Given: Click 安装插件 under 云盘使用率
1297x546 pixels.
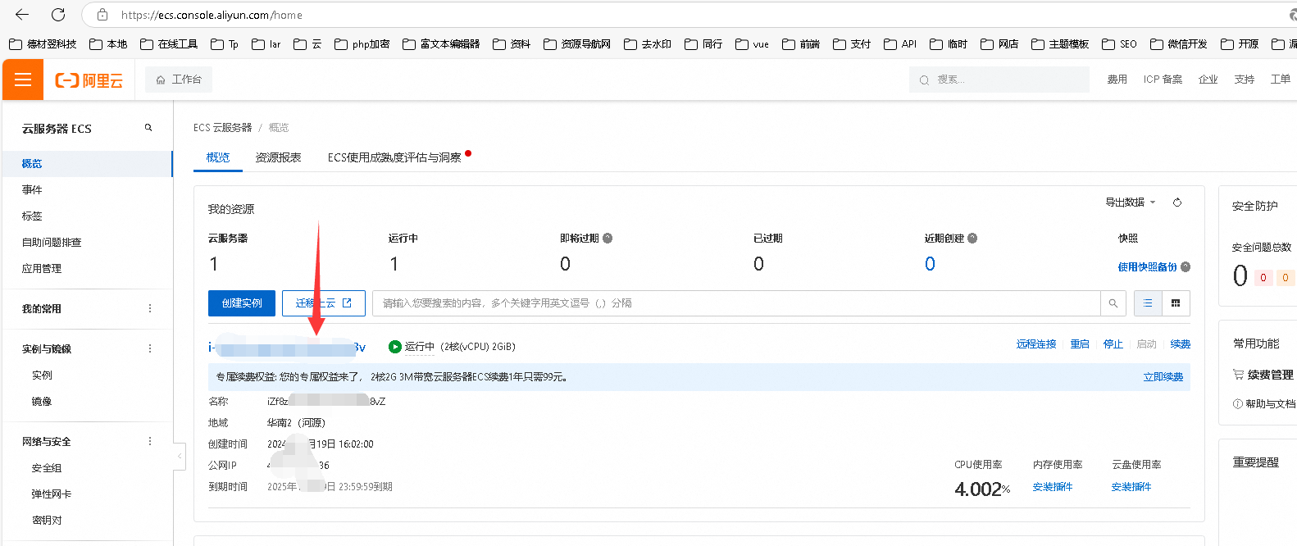Looking at the screenshot, I should pyautogui.click(x=1131, y=487).
